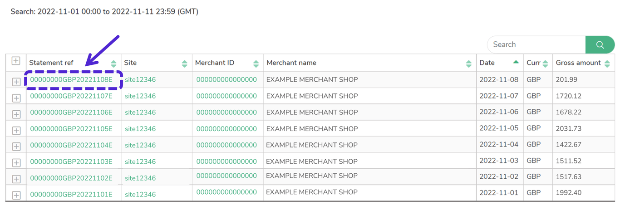Expand all rows with header plus icon
Viewport: 620px width, 206px height.
16,61
